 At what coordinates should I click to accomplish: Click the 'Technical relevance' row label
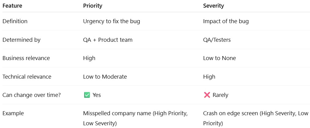(27, 76)
